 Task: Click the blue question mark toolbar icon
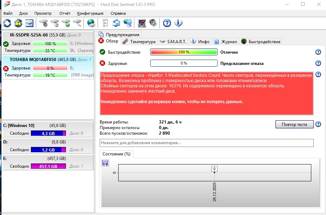[167, 23]
